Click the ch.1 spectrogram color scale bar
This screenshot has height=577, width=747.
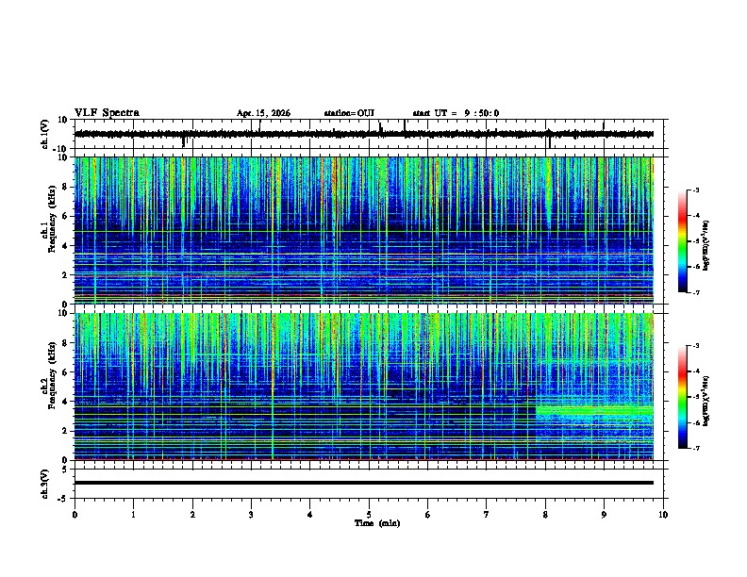[682, 241]
